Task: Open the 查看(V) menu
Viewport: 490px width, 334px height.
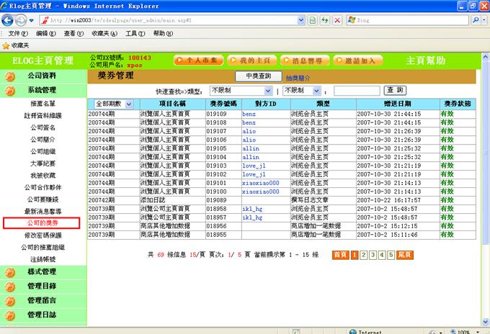Action: tap(73, 34)
